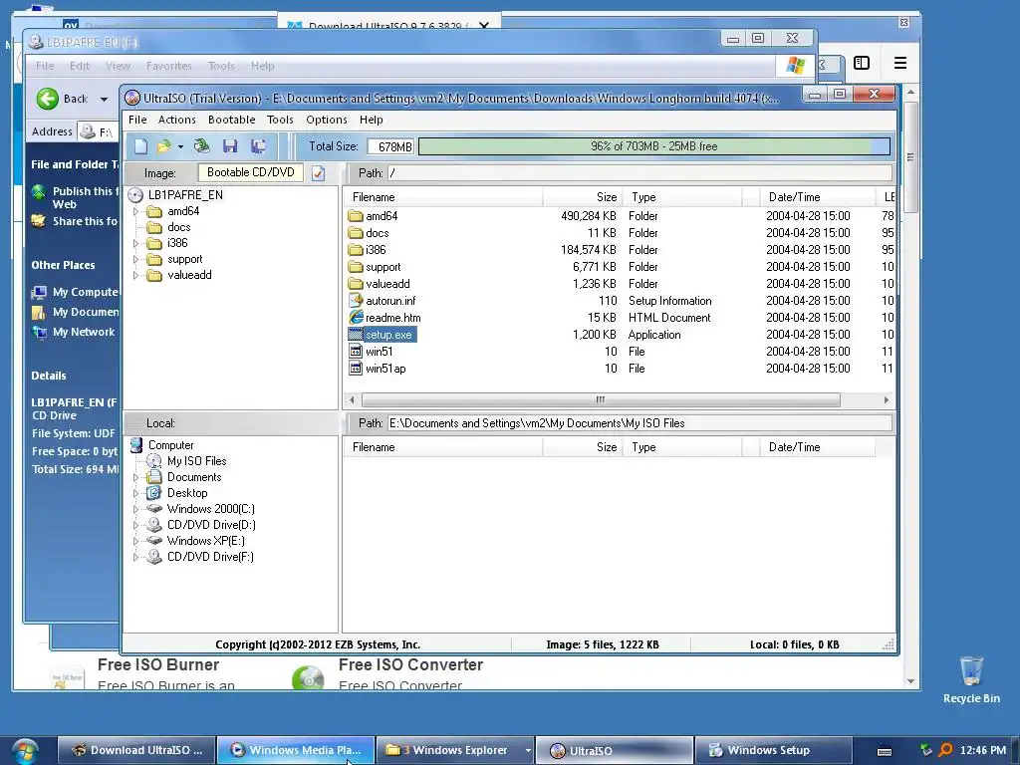Expand Documents node in Local tree

tap(135, 477)
